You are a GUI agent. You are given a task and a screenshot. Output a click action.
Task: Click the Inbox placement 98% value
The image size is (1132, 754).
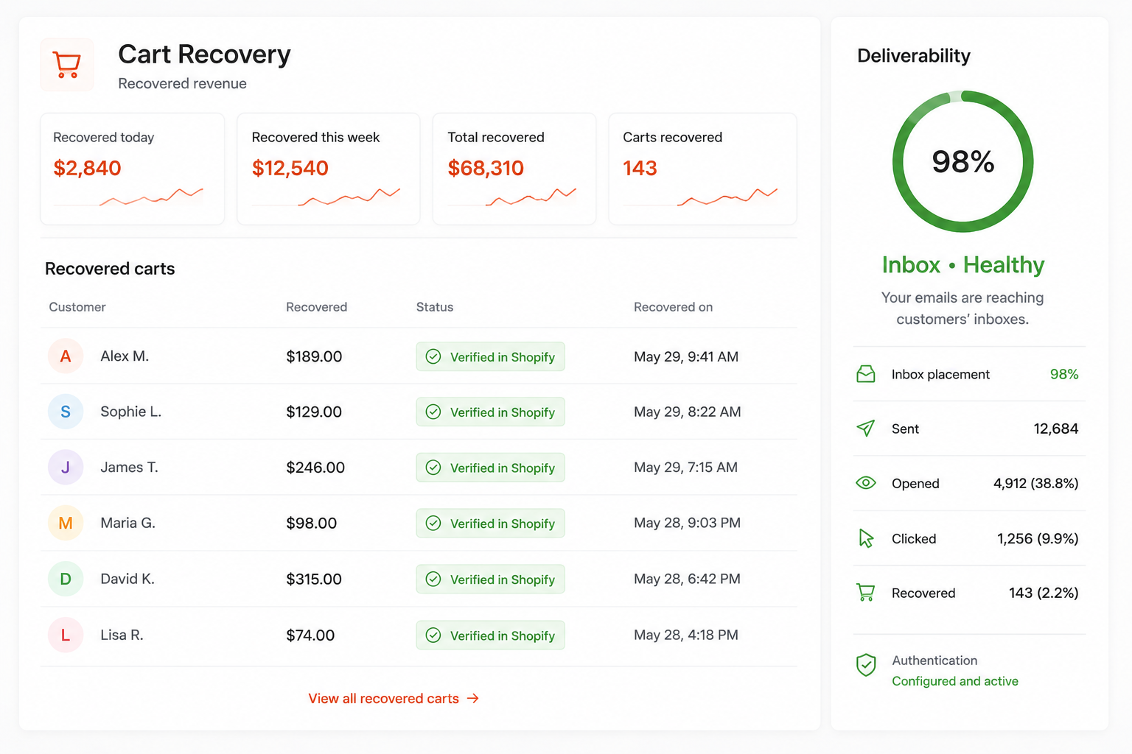[x=1064, y=374]
